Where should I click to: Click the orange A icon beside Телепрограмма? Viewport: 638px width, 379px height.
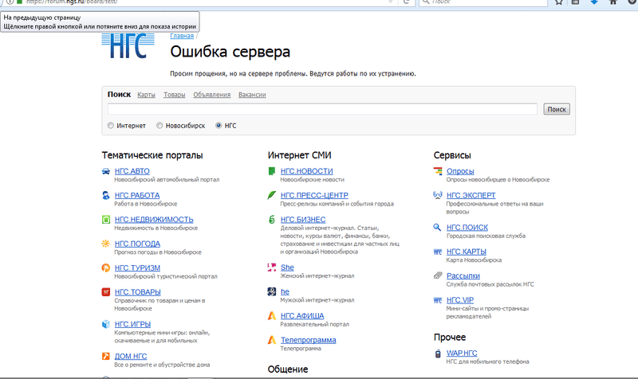(272, 340)
